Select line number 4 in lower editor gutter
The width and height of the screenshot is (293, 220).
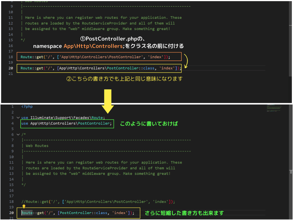coord(12,123)
